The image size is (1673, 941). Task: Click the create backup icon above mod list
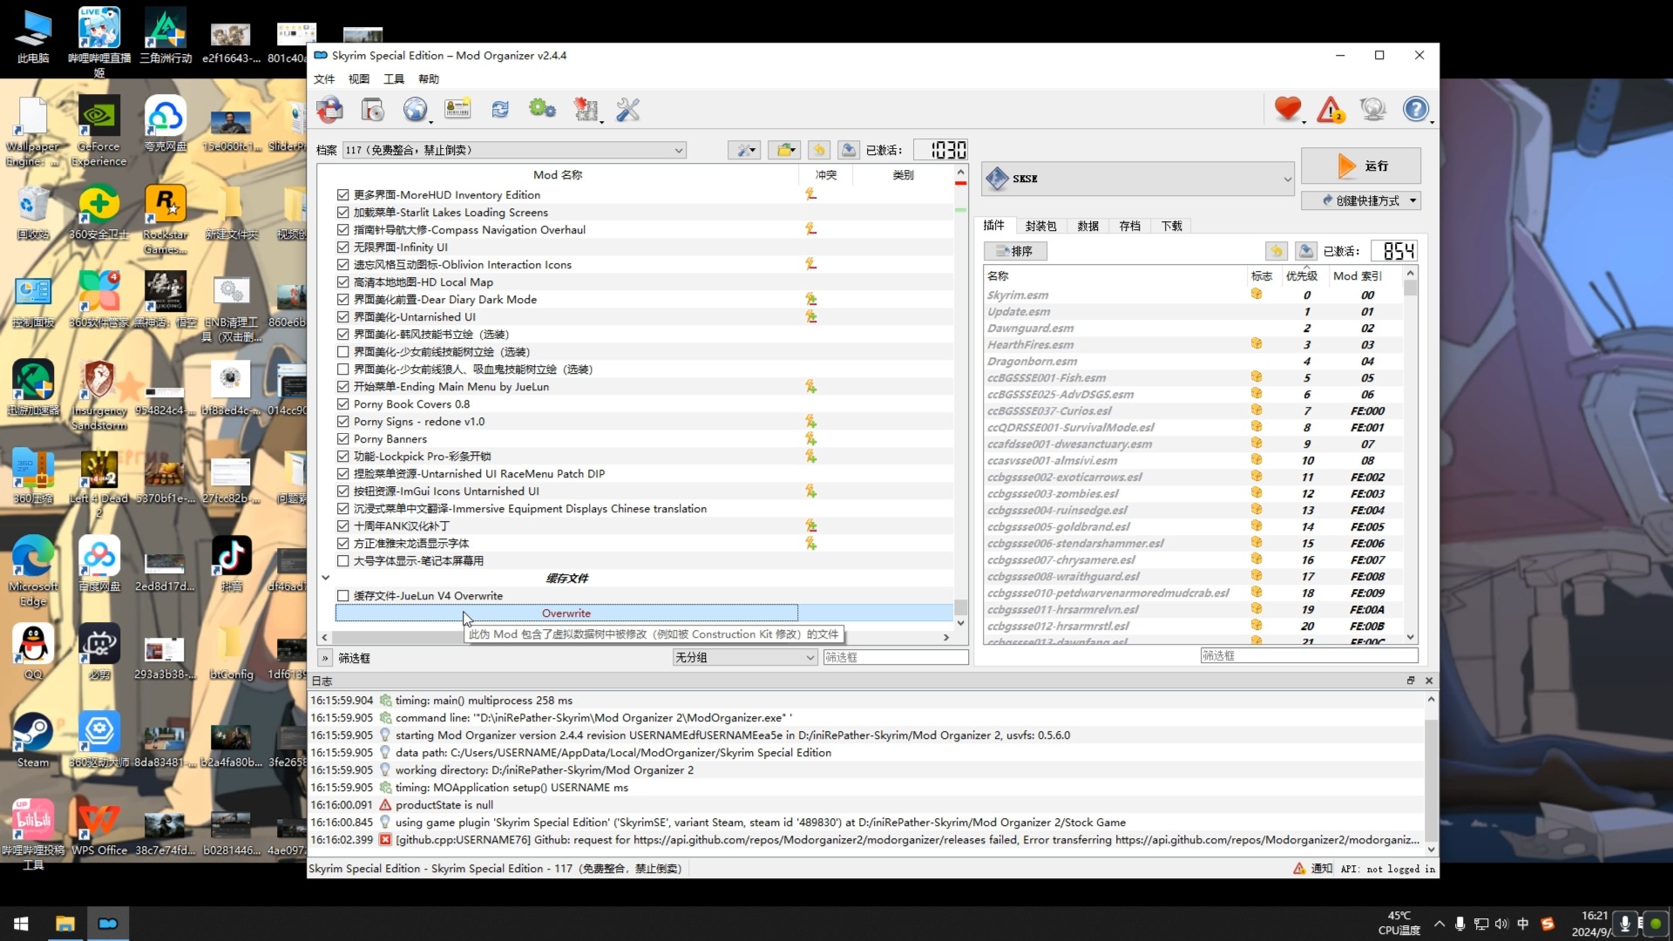click(x=849, y=150)
